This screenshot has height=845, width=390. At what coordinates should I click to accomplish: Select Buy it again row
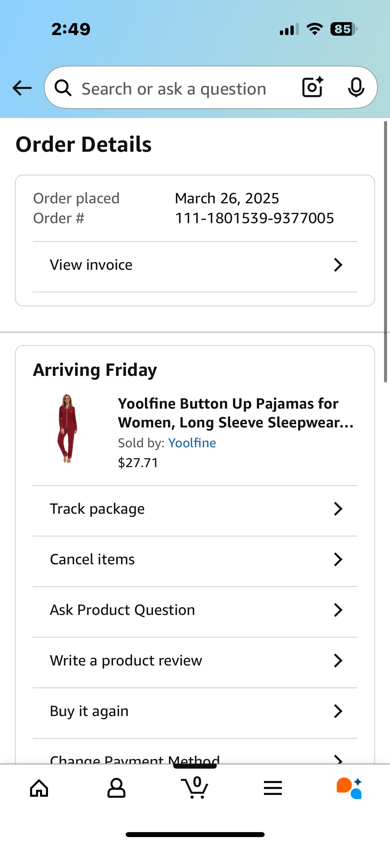tap(195, 711)
